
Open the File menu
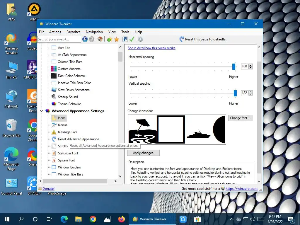[42, 32]
